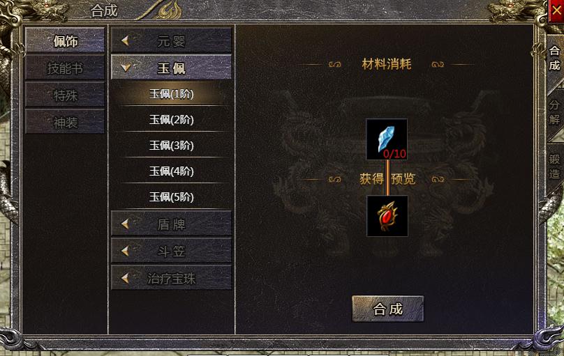
Task: Switch to the 分解 side tab
Action: [554, 112]
